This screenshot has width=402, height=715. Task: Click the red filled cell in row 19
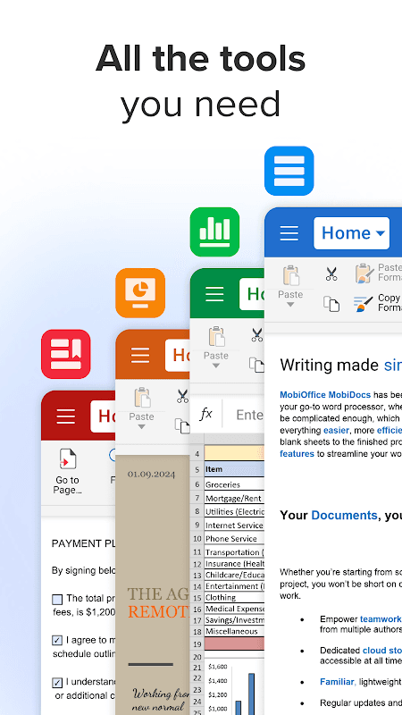coord(234,643)
